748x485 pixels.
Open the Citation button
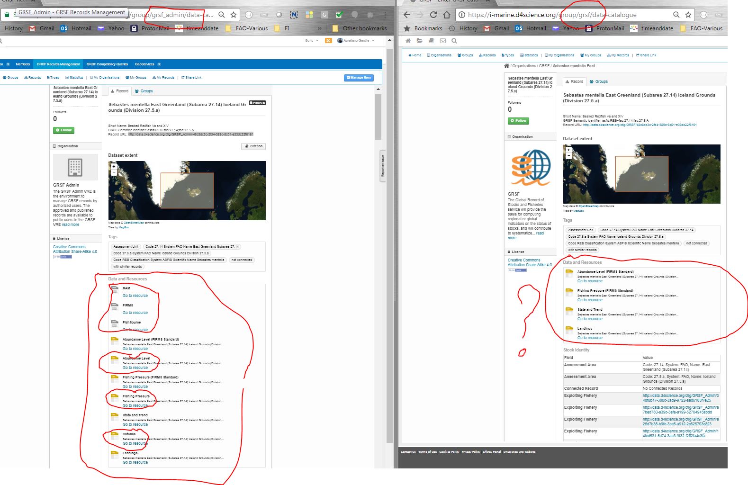(x=253, y=146)
